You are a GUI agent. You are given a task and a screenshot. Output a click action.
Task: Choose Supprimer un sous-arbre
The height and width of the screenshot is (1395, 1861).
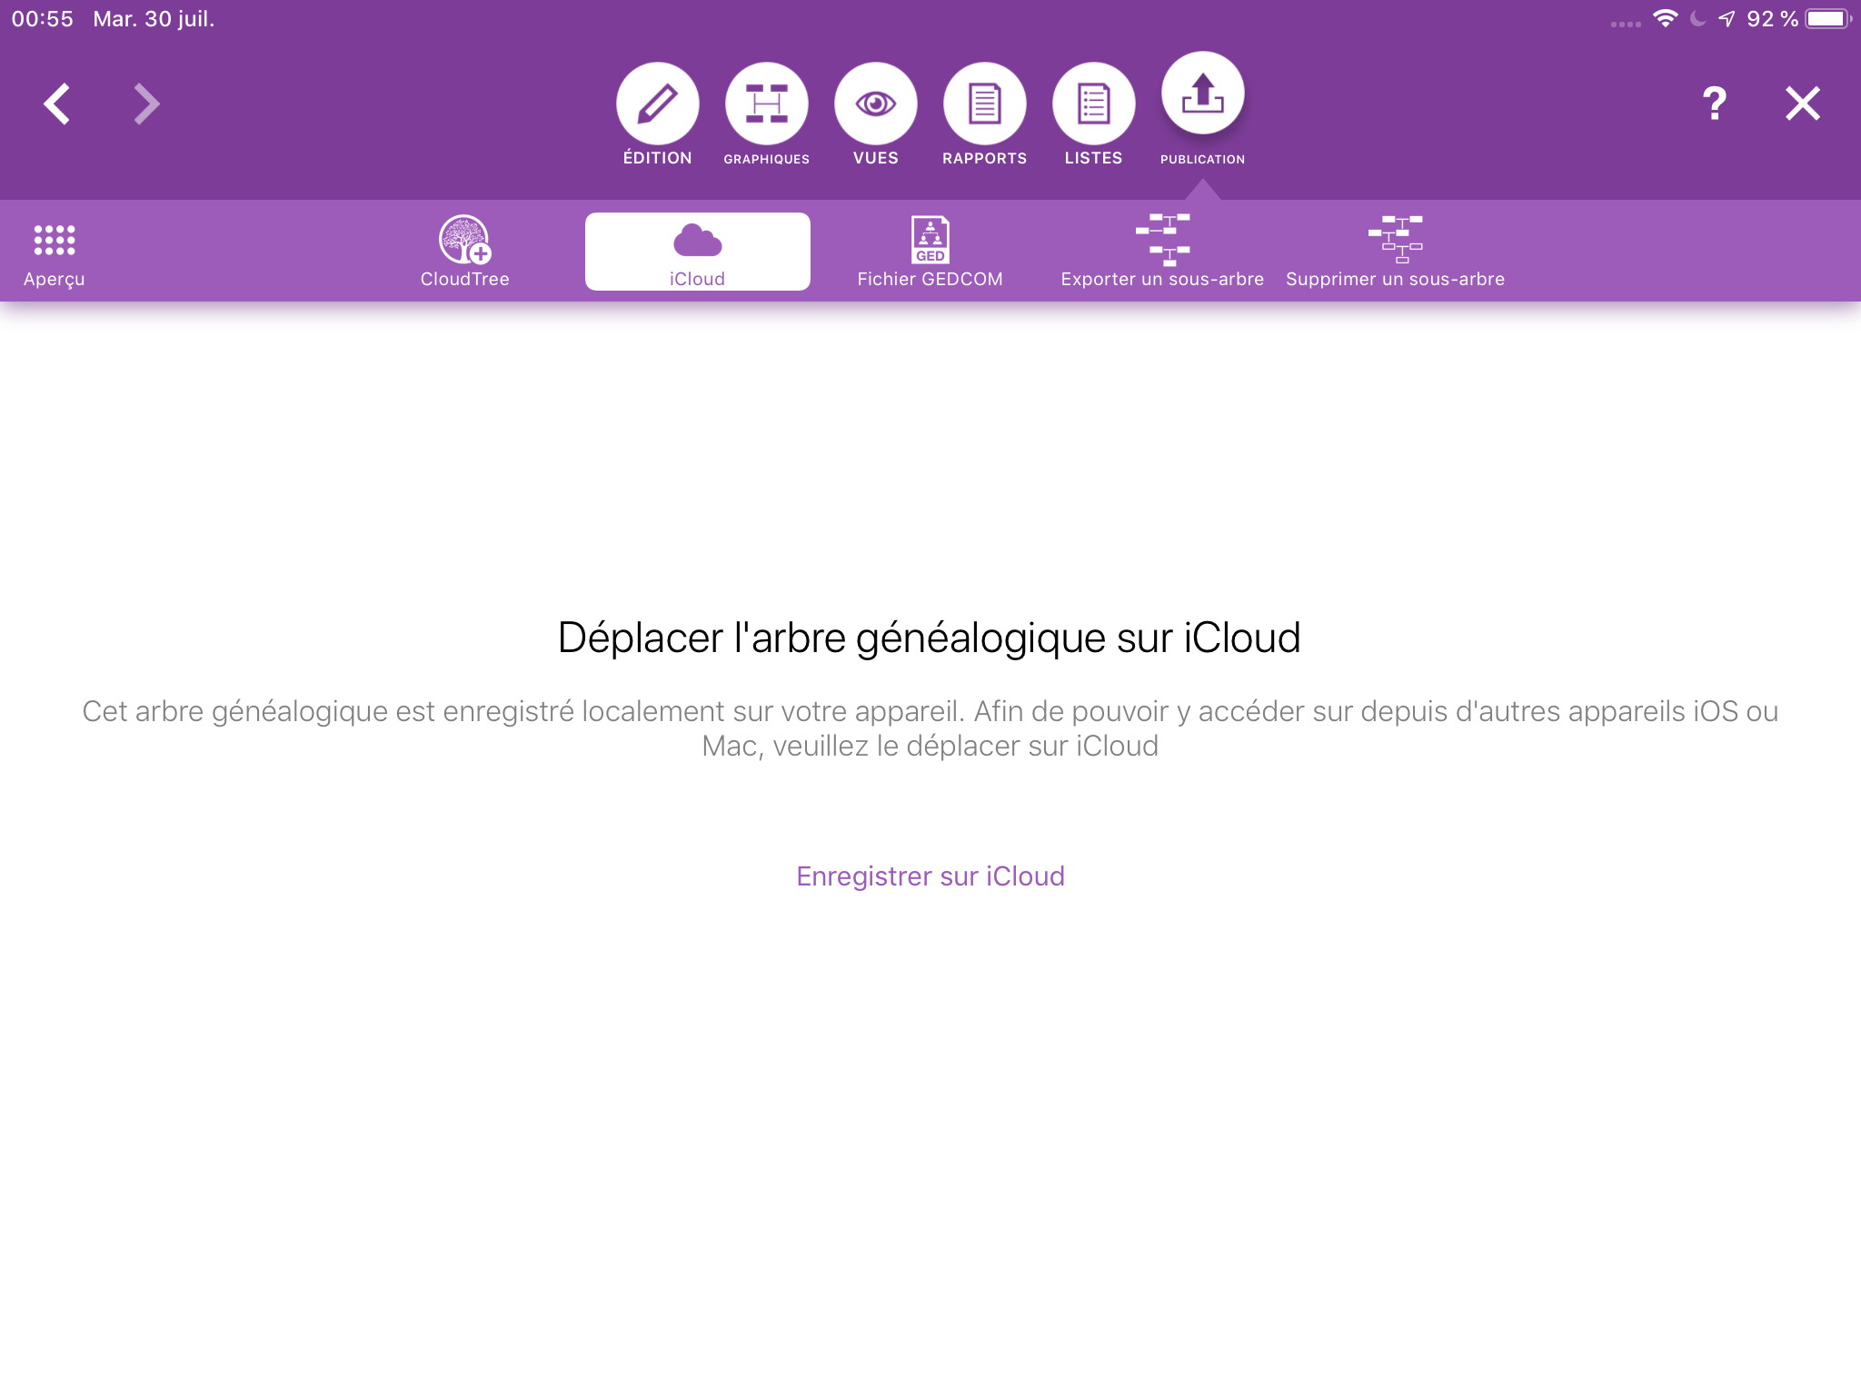pos(1395,252)
